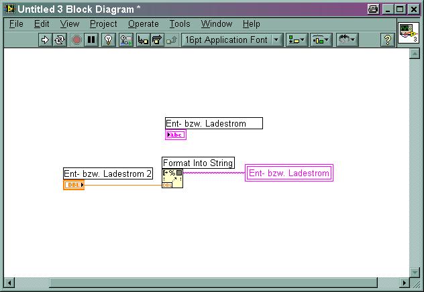This screenshot has height=292, width=424.
Task: Toggle Retain Wire Values button
Action: (125, 40)
